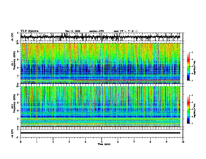Select the "Dec. 12, 2020" date label
Image resolution: width=206 pixels, height=159 pixels.
click(73, 31)
